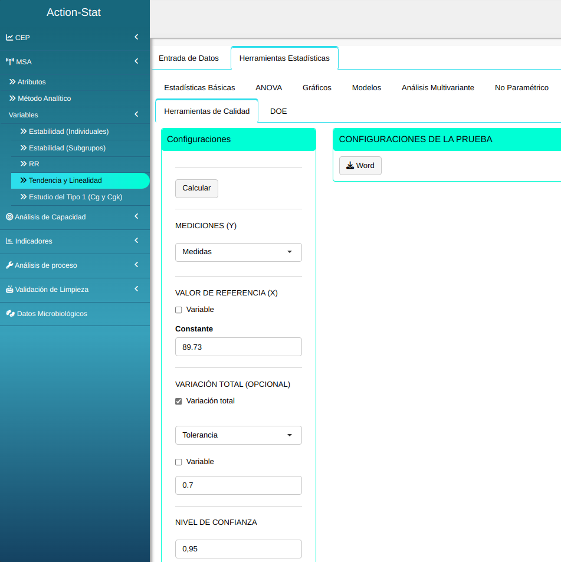Image resolution: width=561 pixels, height=562 pixels.
Task: Switch to Entrada de Datos tab
Action: 189,58
